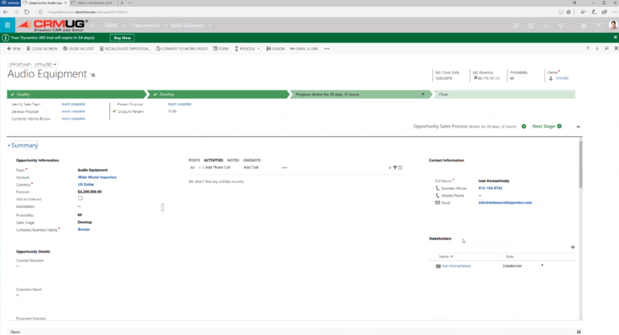Go to previous record up arrow
The width and height of the screenshot is (619, 335).
pyautogui.click(x=587, y=49)
